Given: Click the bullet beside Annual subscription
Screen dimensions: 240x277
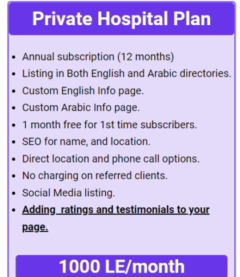Looking at the screenshot, I should click(14, 57).
